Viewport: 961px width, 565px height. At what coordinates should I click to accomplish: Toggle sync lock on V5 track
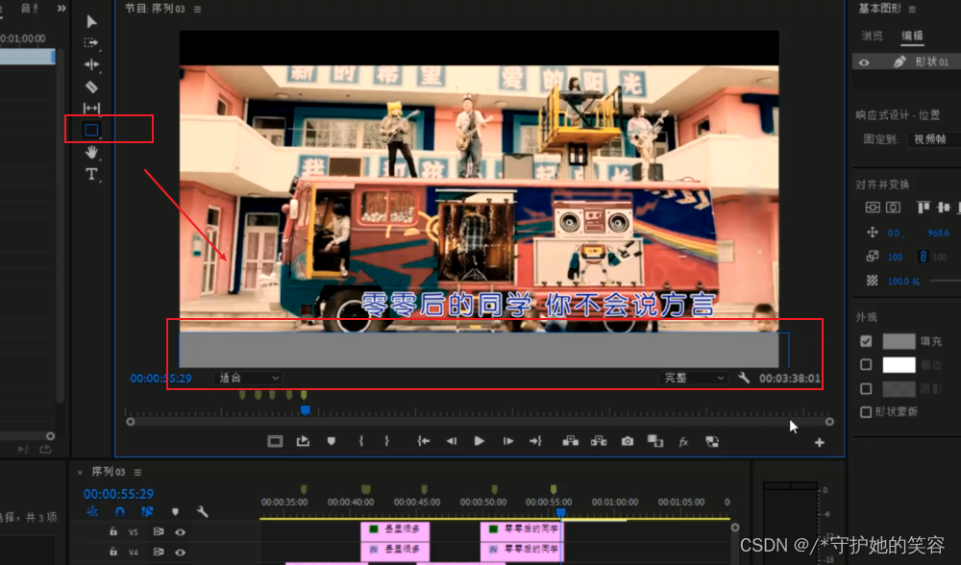tap(159, 532)
